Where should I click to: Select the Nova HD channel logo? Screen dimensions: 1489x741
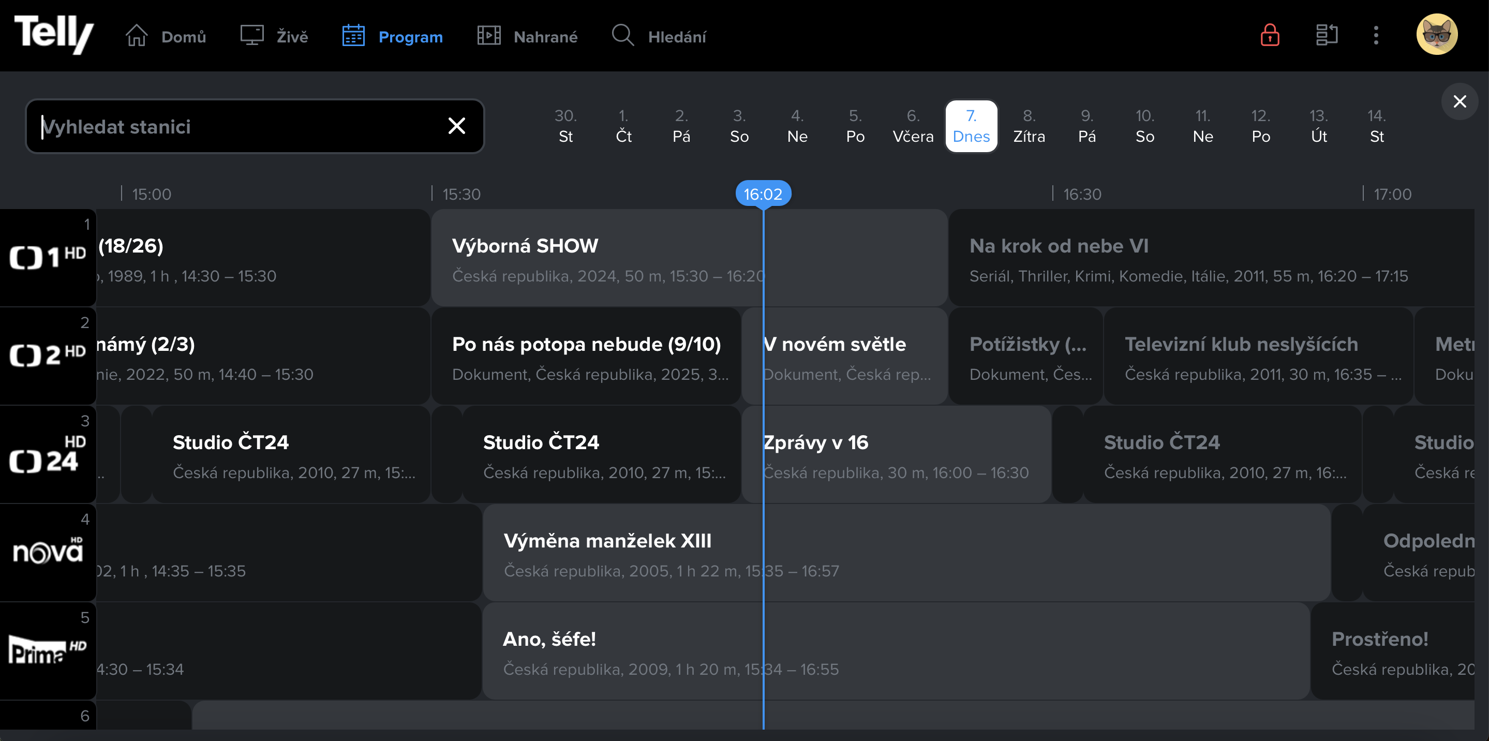(x=48, y=552)
